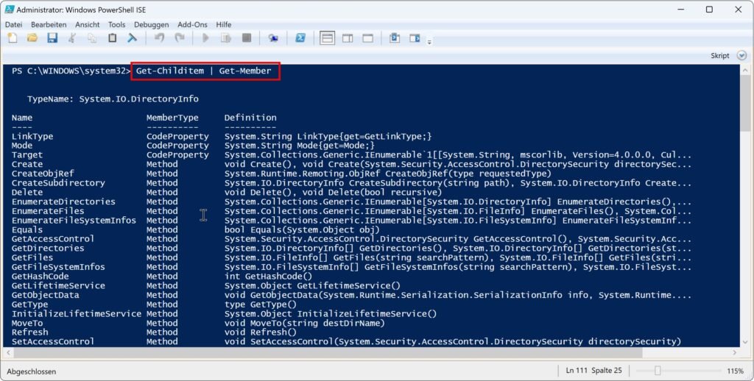Image resolution: width=754 pixels, height=381 pixels.
Task: Clear the console pane with the wiper icon
Action: [132, 38]
